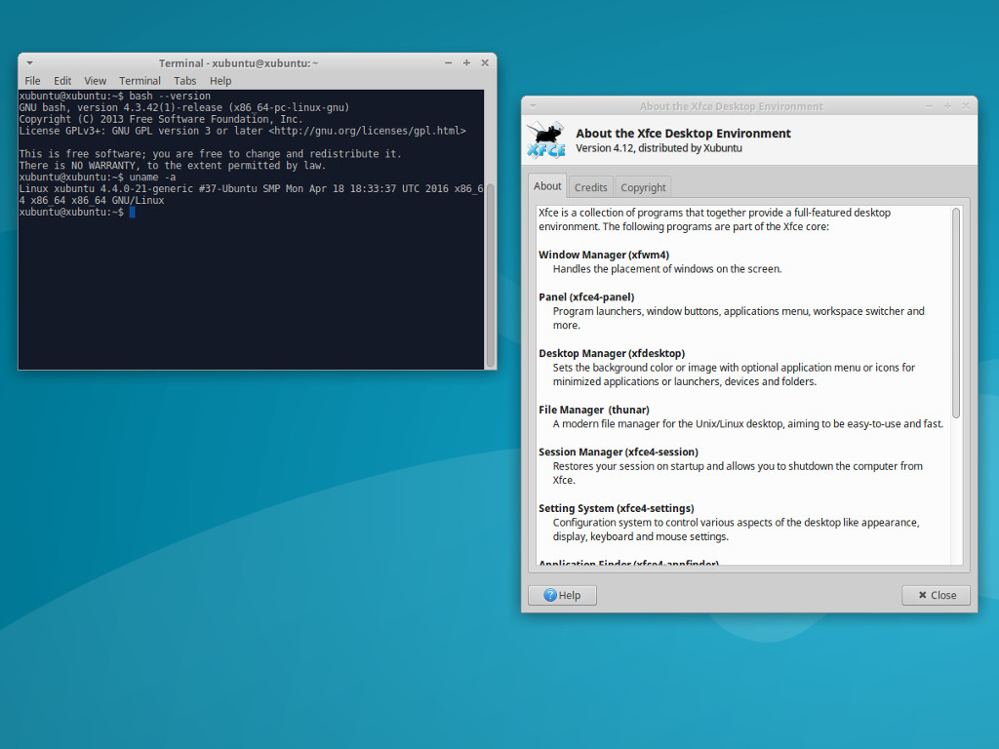The height and width of the screenshot is (749, 999).
Task: Click 'Version 4.12, distributed by Xubuntu' text
Action: pos(659,148)
